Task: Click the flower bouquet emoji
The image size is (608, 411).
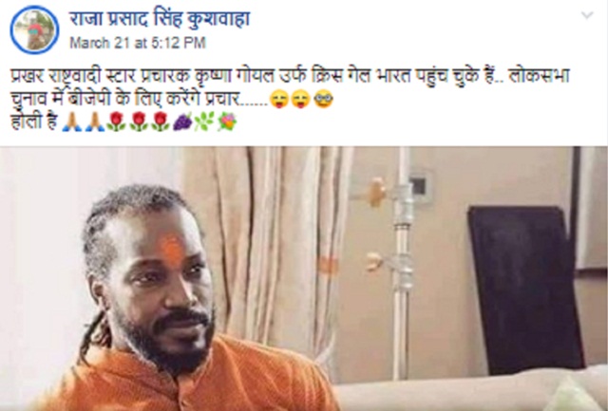Action: [227, 122]
